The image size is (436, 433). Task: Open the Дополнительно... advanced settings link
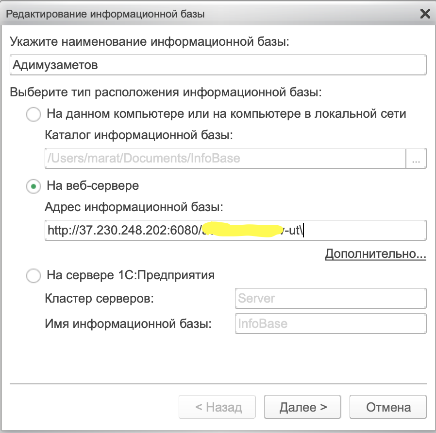point(376,254)
